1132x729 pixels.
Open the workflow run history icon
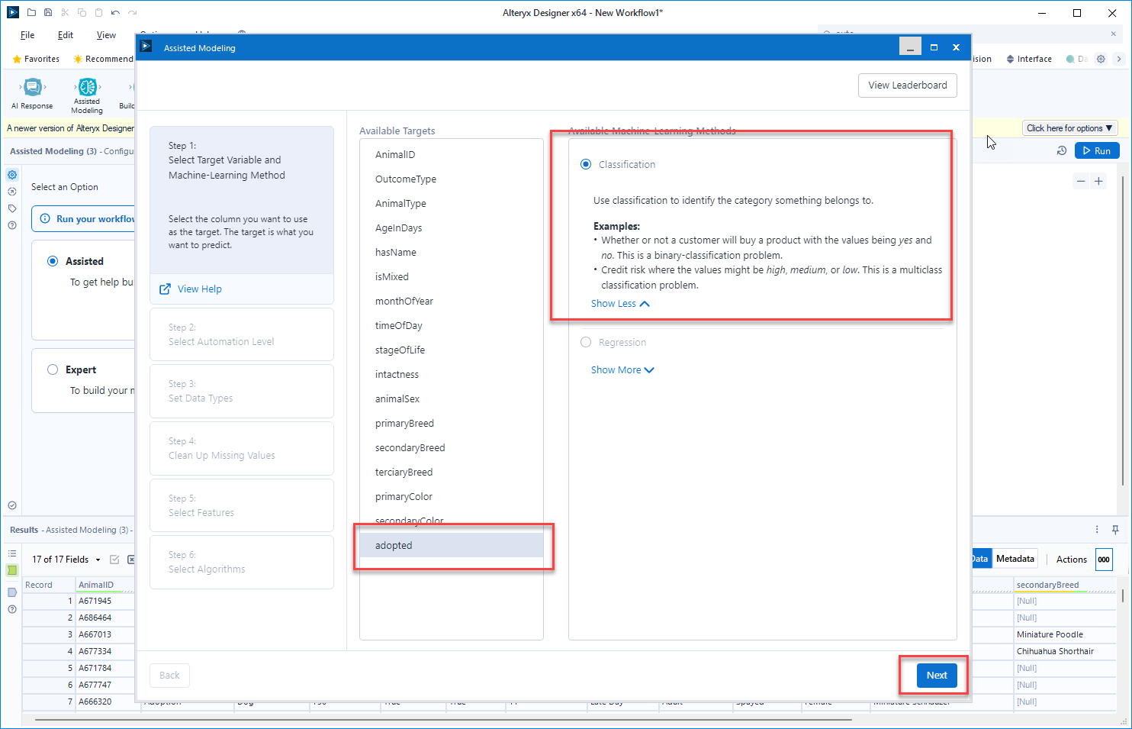1062,150
